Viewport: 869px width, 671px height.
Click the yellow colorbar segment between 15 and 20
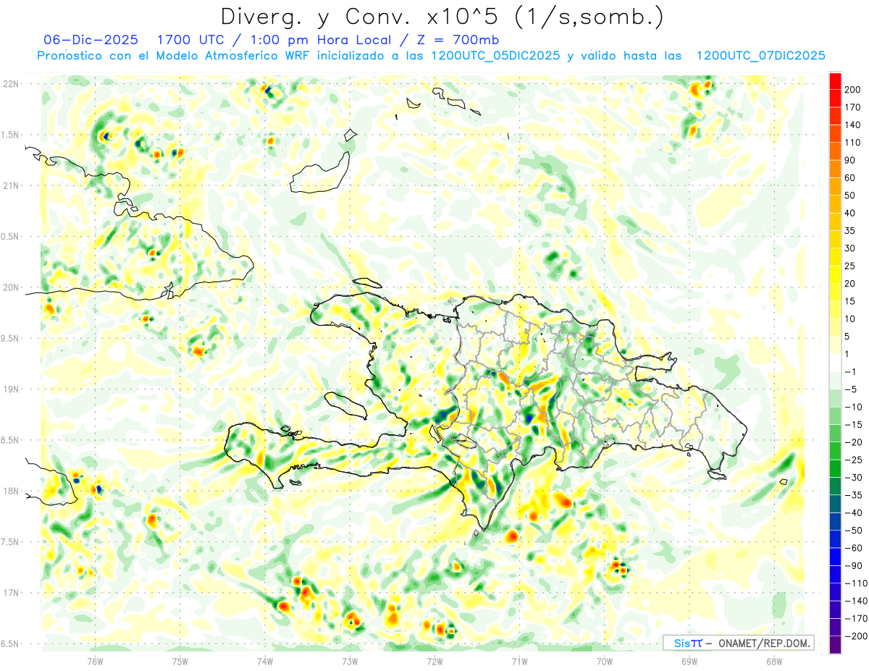835,292
